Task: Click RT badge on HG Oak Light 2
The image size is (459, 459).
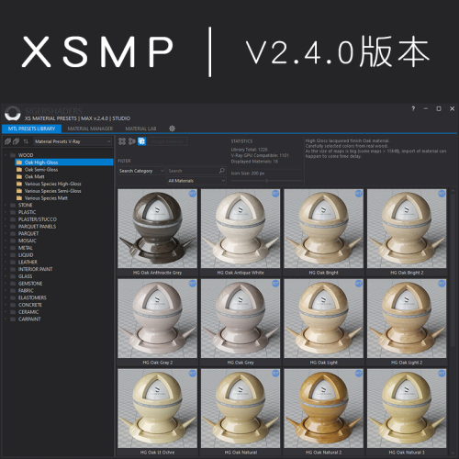Action: pyautogui.click(x=442, y=284)
